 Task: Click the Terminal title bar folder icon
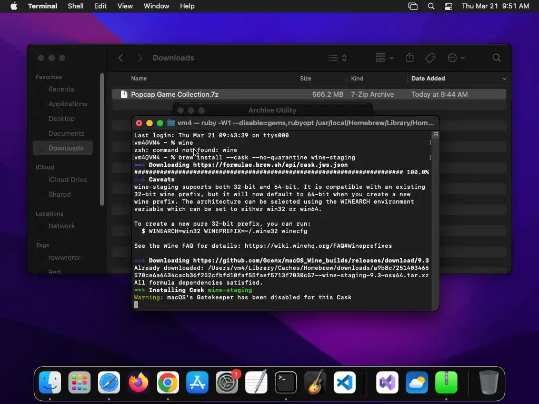pyautogui.click(x=171, y=123)
